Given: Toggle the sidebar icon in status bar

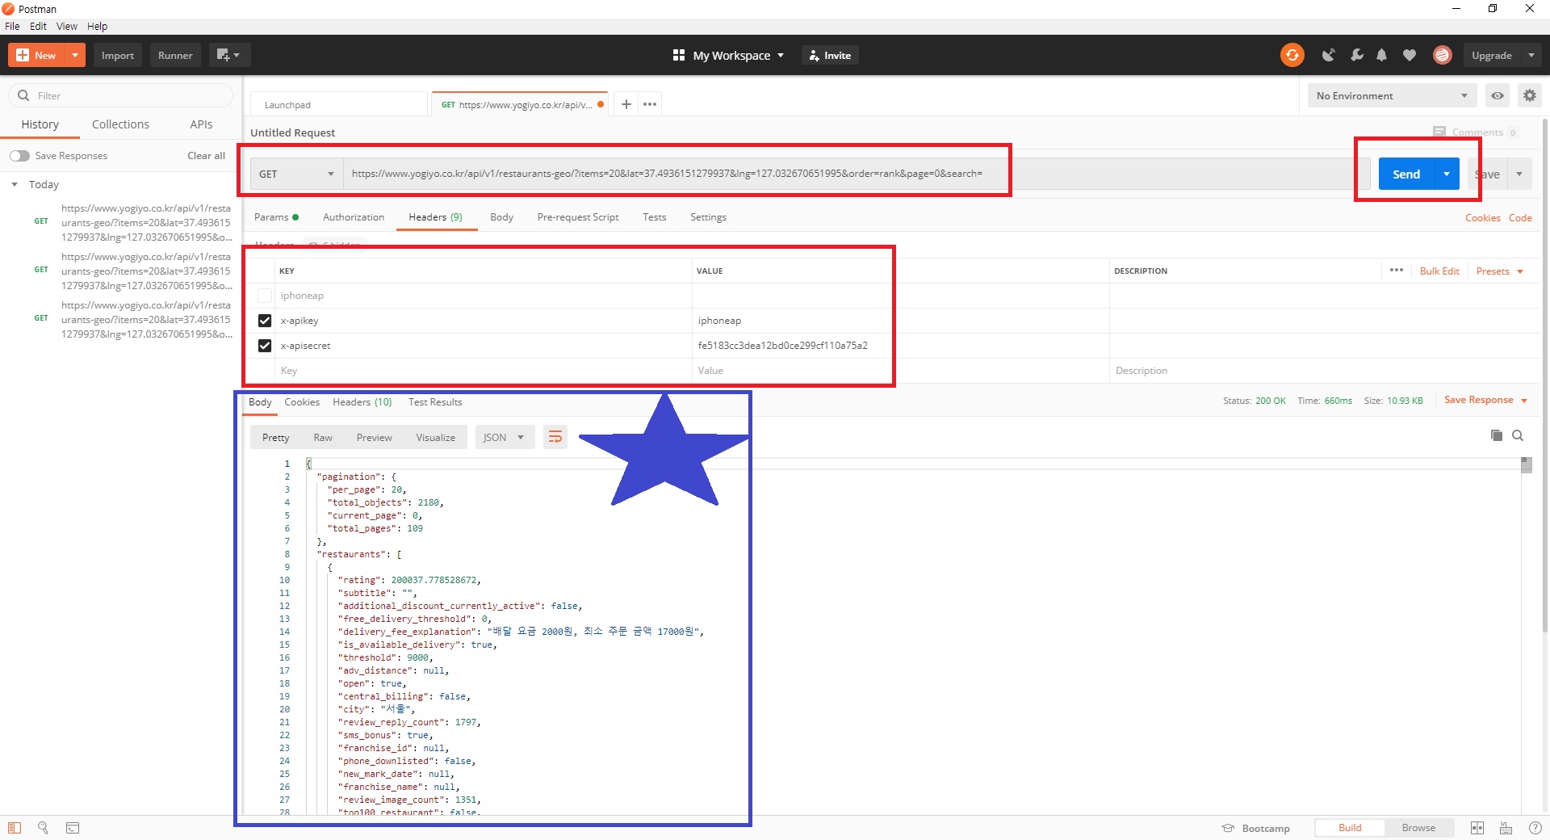Looking at the screenshot, I should click(x=15, y=828).
